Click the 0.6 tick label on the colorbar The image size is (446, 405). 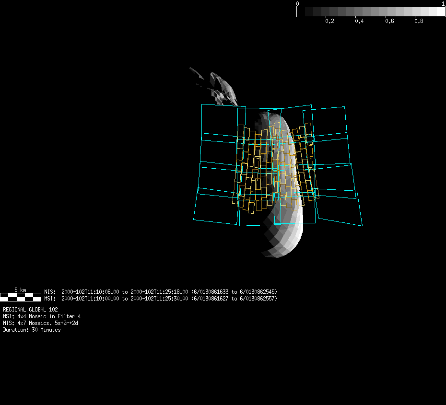pyautogui.click(x=389, y=22)
